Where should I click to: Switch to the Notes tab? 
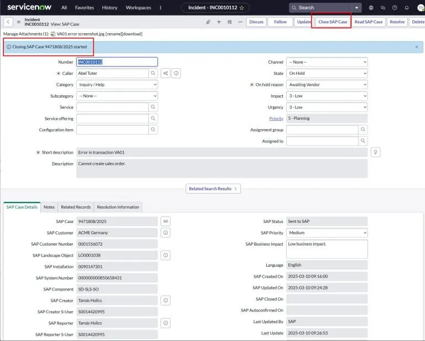[49, 207]
